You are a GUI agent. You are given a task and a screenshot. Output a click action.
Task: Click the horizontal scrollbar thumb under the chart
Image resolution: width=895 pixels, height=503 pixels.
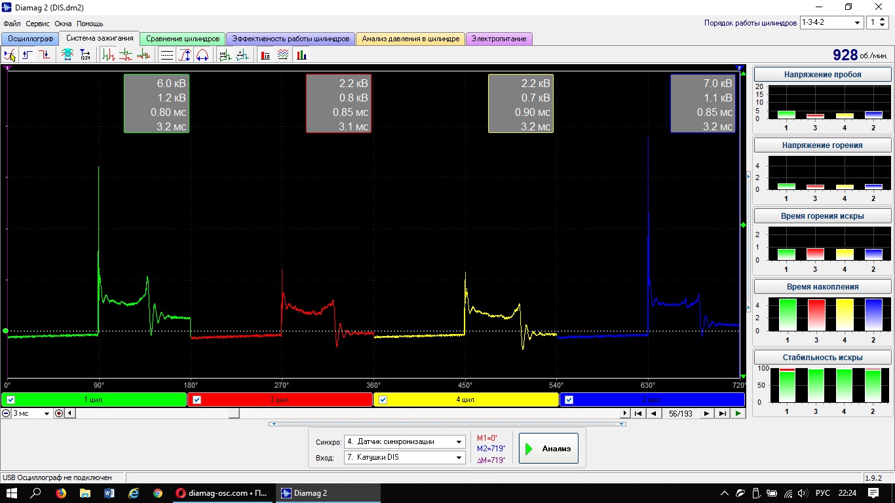[234, 413]
